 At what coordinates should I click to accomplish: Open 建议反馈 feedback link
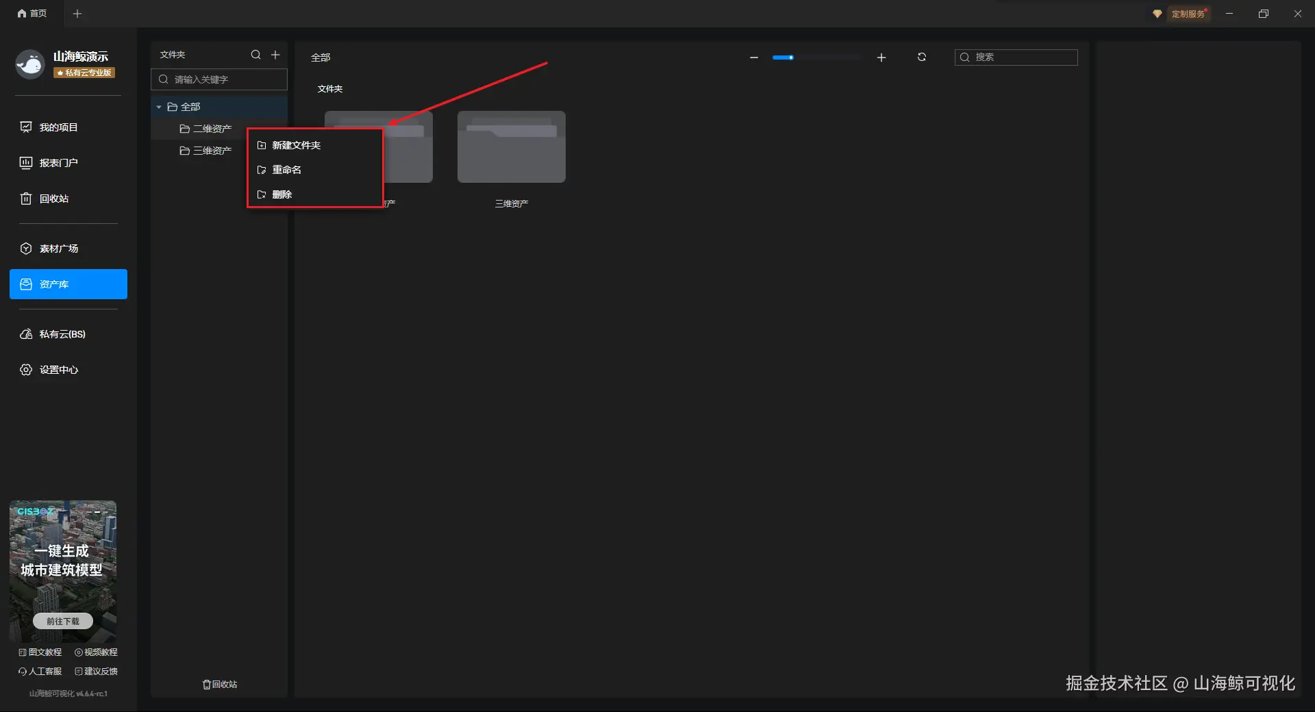click(96, 672)
